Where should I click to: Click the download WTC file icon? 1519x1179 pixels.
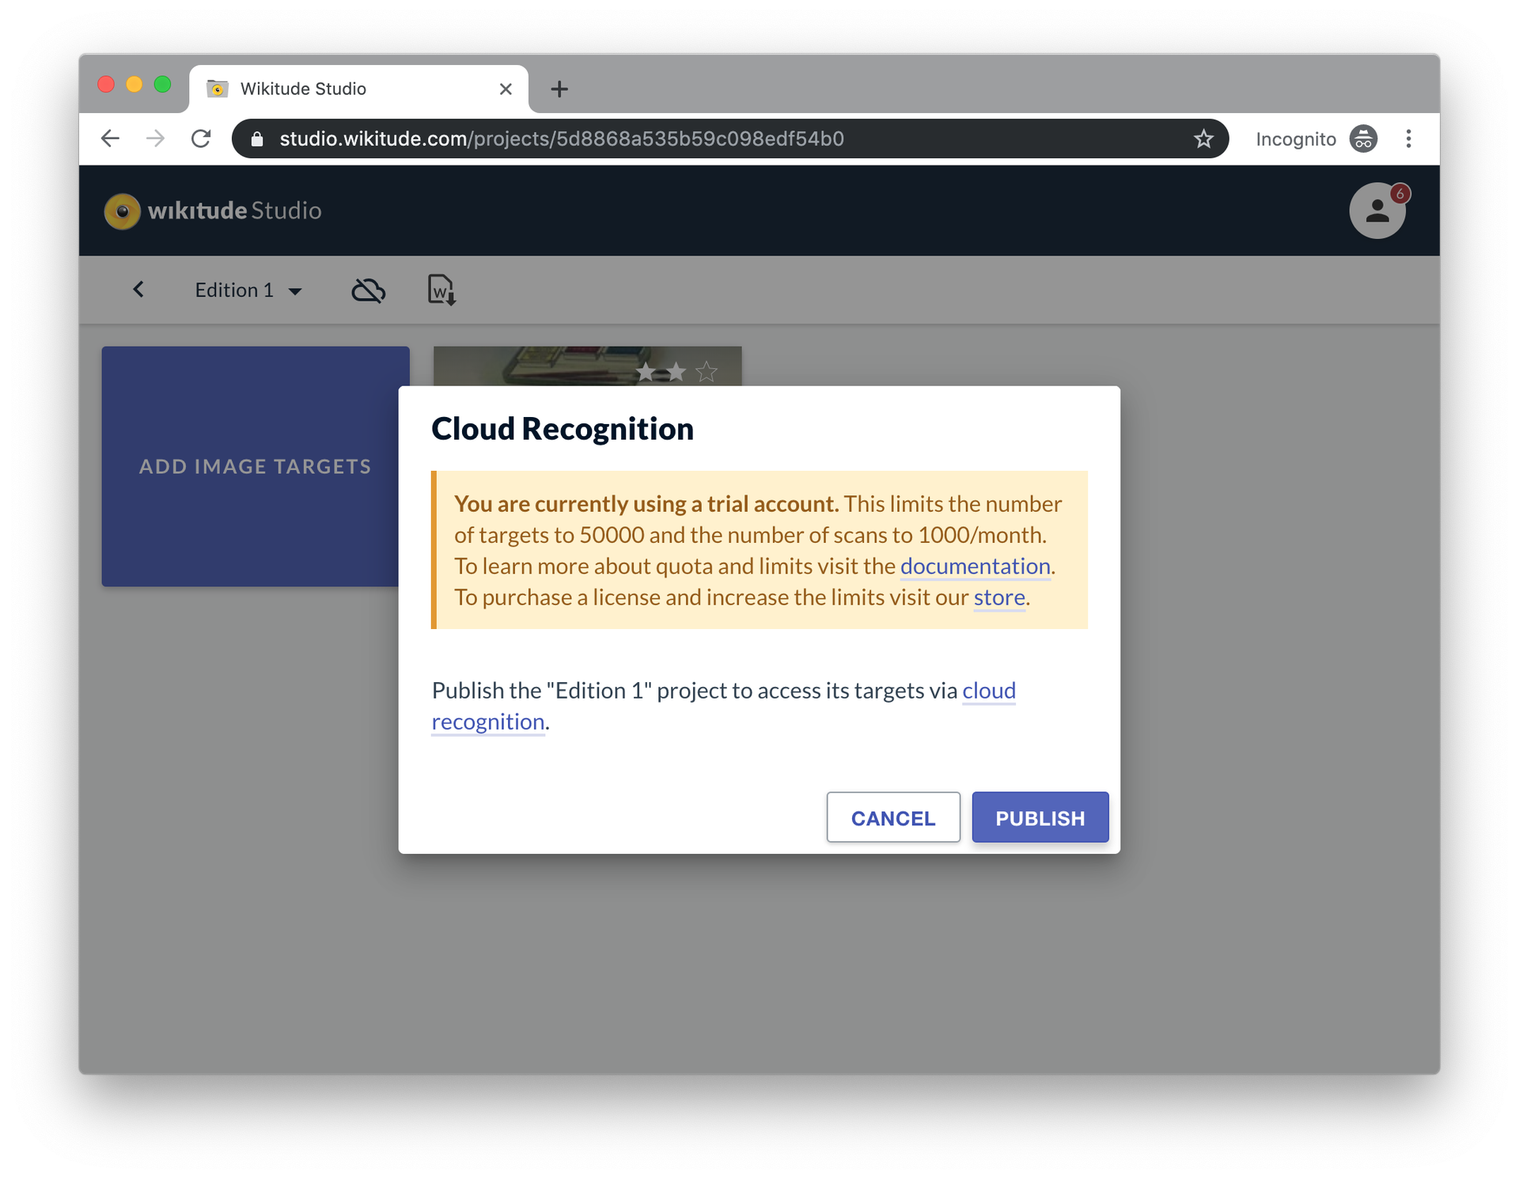click(441, 290)
